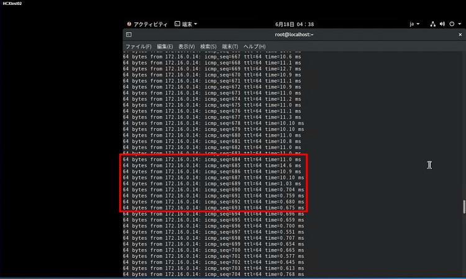Image resolution: width=466 pixels, height=279 pixels.
Task: Open the 編集(E) menu
Action: [165, 47]
